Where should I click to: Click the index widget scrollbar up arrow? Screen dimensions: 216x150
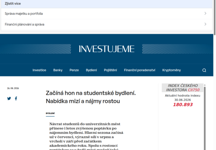(x=205, y=85)
